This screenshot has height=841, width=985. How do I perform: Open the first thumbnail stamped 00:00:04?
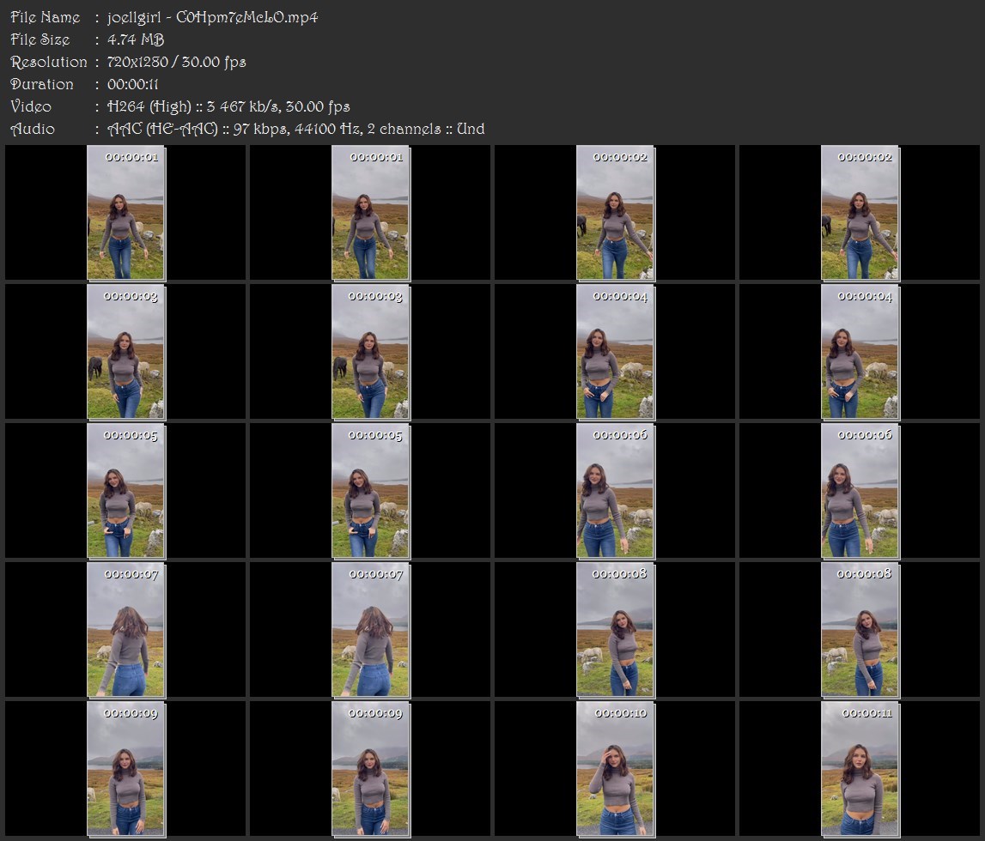pos(616,352)
